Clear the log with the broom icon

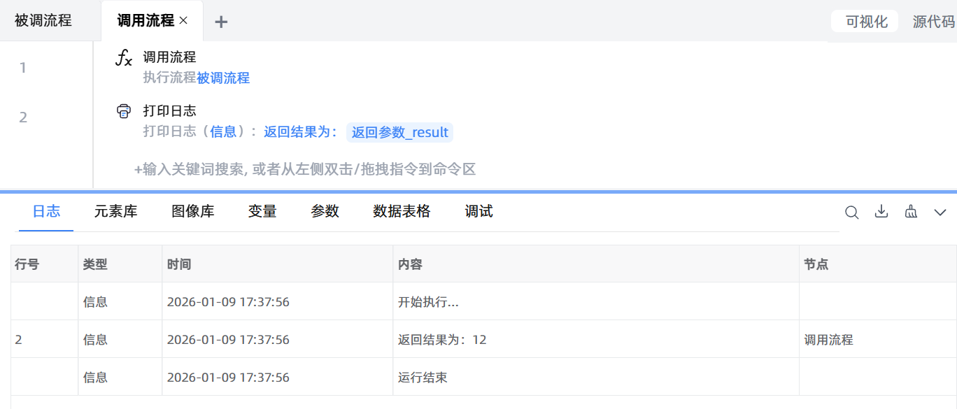pyautogui.click(x=911, y=212)
